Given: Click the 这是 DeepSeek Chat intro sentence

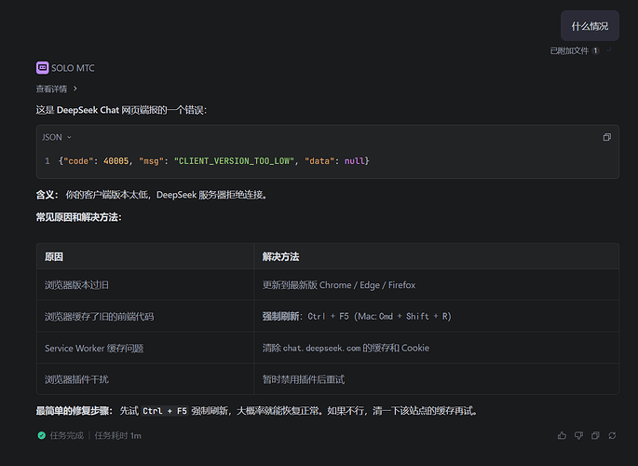Looking at the screenshot, I should 121,110.
